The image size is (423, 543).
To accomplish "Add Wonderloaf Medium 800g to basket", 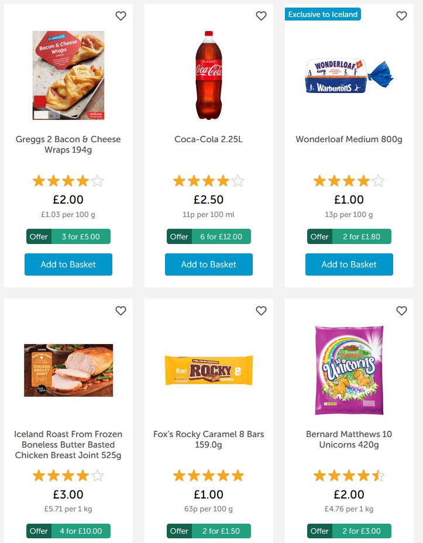I will pos(349,264).
